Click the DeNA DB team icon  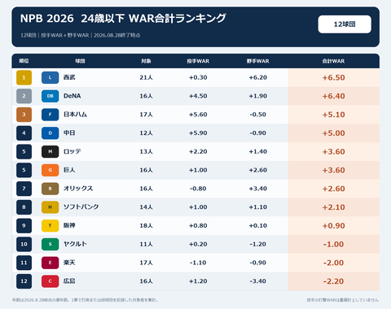coord(50,96)
